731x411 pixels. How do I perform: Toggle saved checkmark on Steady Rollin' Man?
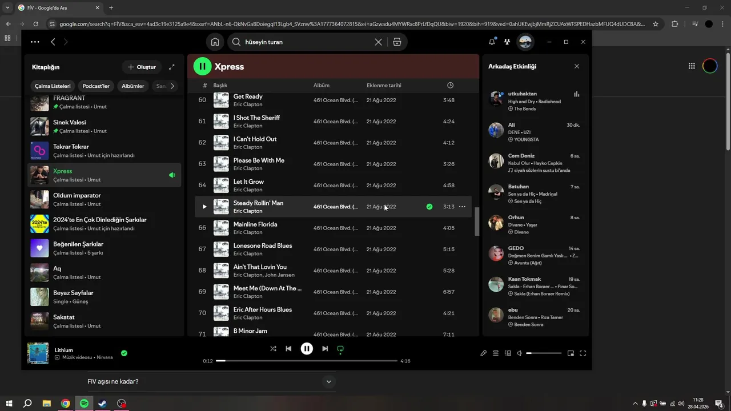point(429,207)
